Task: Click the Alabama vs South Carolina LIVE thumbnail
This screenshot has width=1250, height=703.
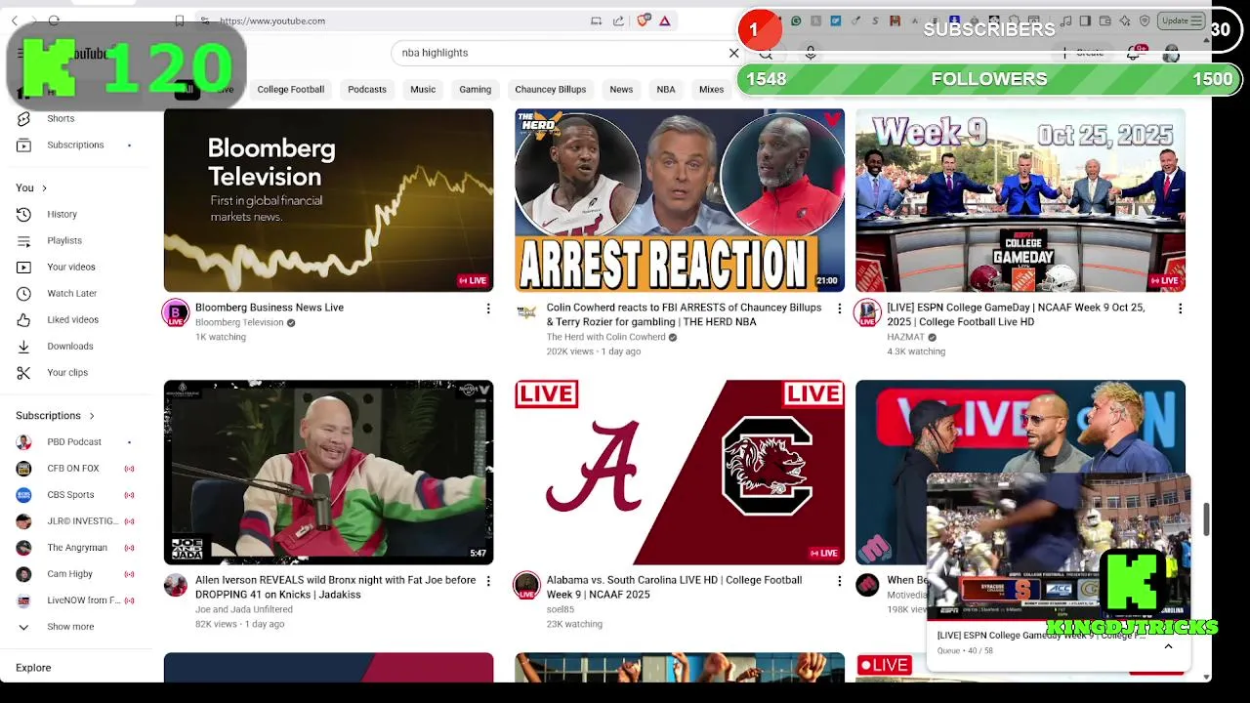Action: coord(680,473)
